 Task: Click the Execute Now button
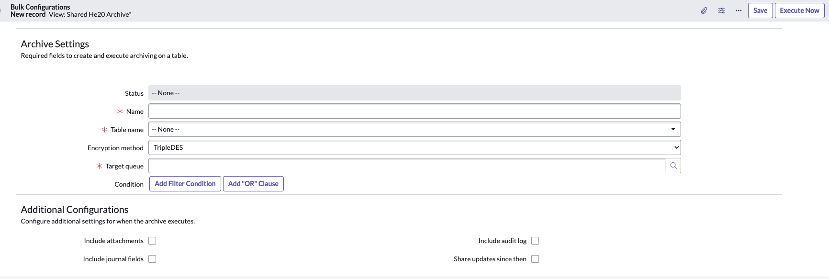coord(799,11)
